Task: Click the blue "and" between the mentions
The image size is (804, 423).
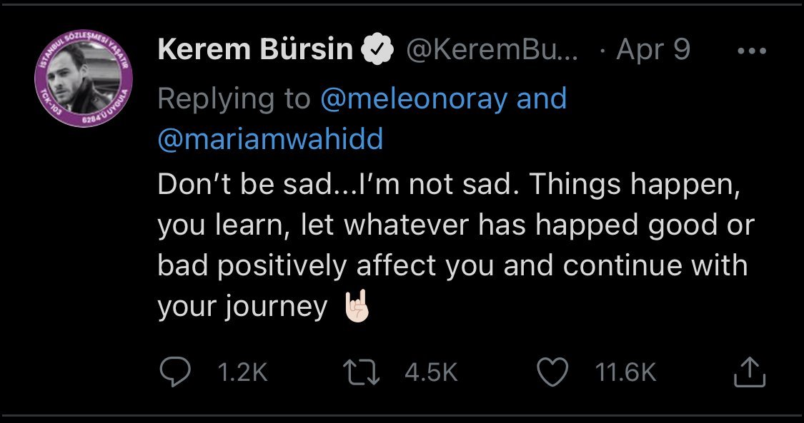Action: click(542, 99)
